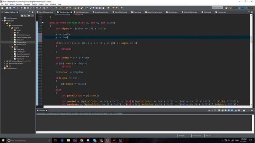Viewport: 255px width, 143px height.
Task: Click the Run (green play) toolbar icon
Action: [x=56, y=8]
